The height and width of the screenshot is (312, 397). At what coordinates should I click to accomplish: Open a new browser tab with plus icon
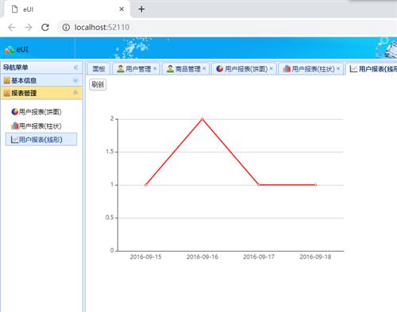tap(141, 10)
